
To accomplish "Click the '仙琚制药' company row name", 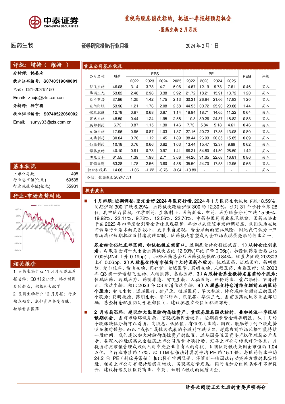I will pyautogui.click(x=97, y=144).
